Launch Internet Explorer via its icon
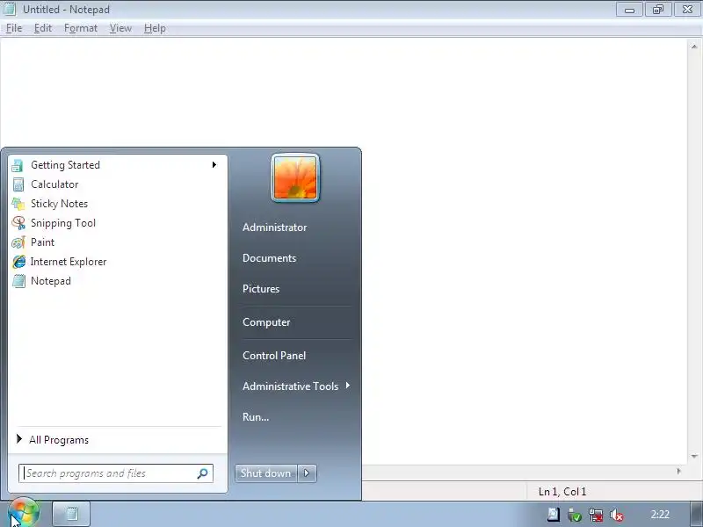Screen dimensions: 703x527 point(18,262)
